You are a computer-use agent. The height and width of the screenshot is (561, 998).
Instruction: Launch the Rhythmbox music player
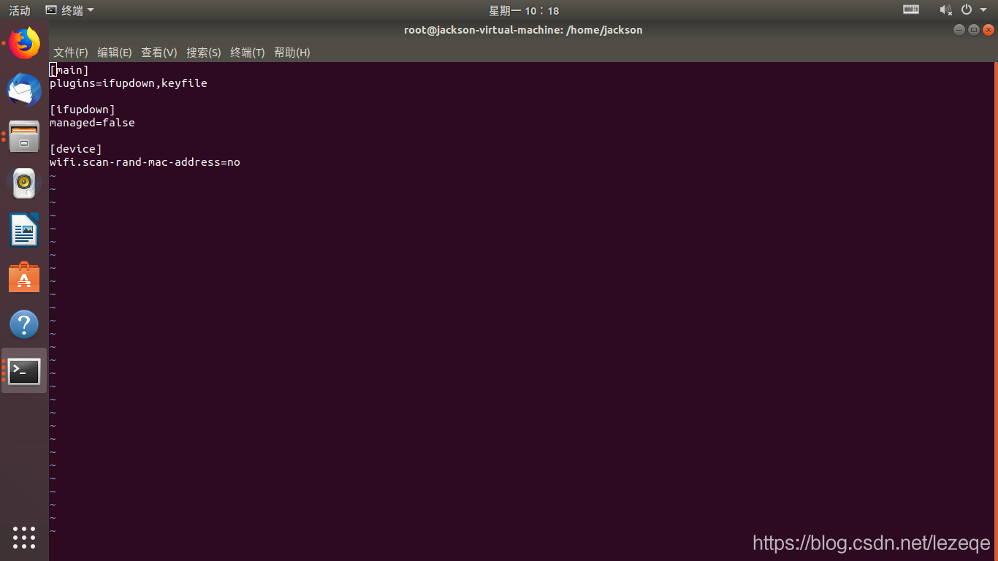pos(24,183)
